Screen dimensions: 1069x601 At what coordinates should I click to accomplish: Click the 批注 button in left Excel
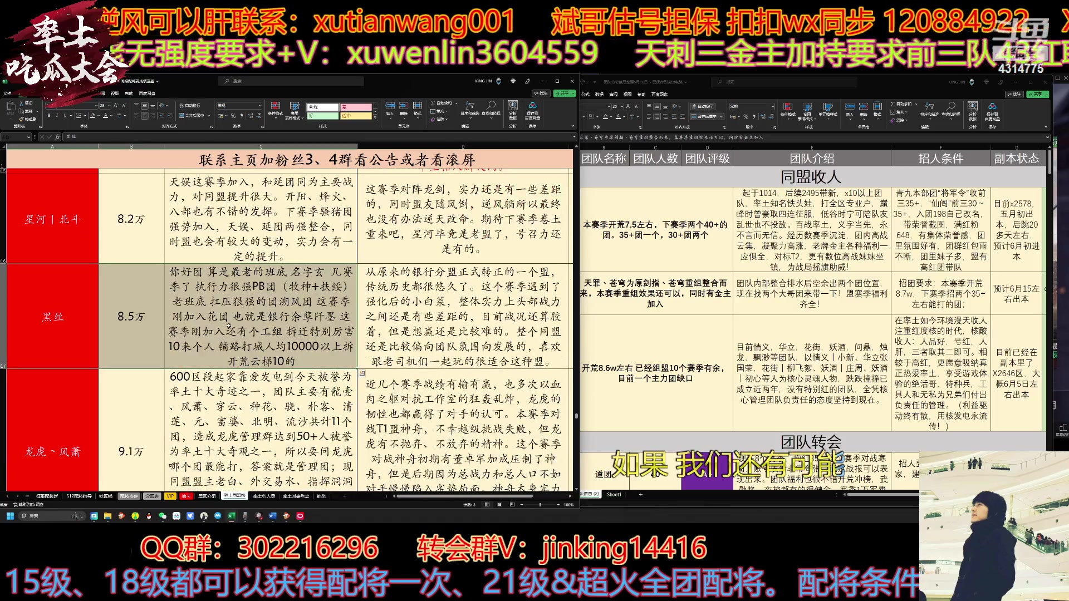[x=541, y=93]
